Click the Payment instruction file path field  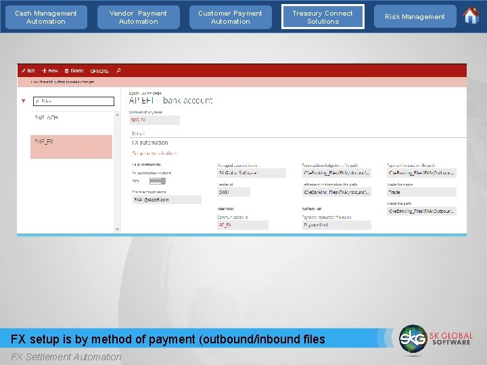[421, 173]
